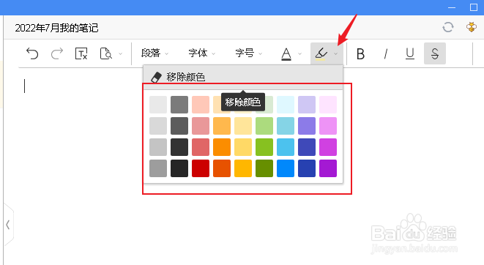484x265 pixels.
Task: Open the find in document icon
Action: 106,53
